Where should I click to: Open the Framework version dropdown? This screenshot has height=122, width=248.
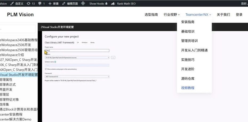point(108,77)
